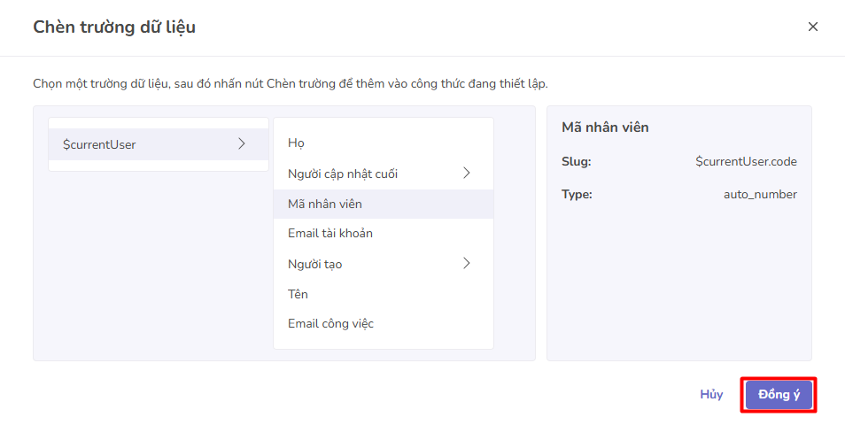Cancel with the Hủy button

[711, 395]
